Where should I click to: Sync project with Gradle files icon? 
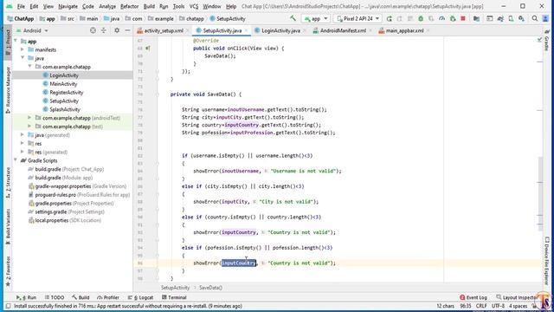[500, 19]
